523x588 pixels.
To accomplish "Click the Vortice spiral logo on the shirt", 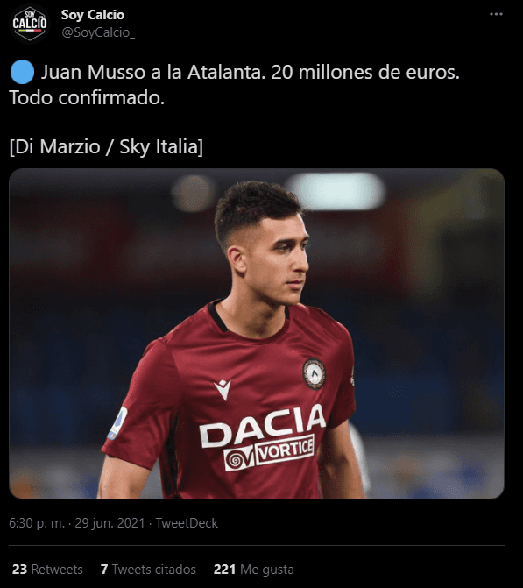I will point(239,458).
